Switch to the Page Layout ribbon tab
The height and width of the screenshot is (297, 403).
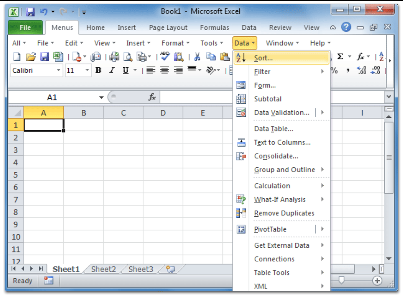click(168, 27)
